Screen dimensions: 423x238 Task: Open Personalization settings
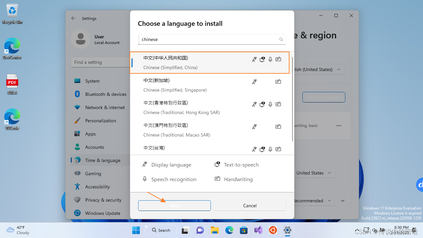pyautogui.click(x=100, y=121)
